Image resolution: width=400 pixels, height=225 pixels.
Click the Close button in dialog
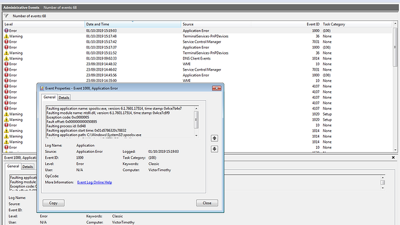pos(207,203)
